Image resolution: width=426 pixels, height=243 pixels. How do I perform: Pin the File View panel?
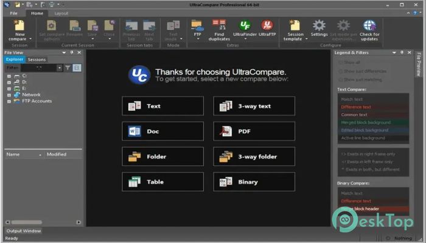(x=72, y=52)
